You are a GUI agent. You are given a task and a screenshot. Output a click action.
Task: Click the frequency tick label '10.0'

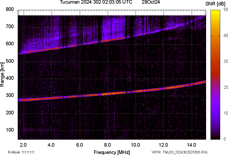pyautogui.click(x=135, y=145)
